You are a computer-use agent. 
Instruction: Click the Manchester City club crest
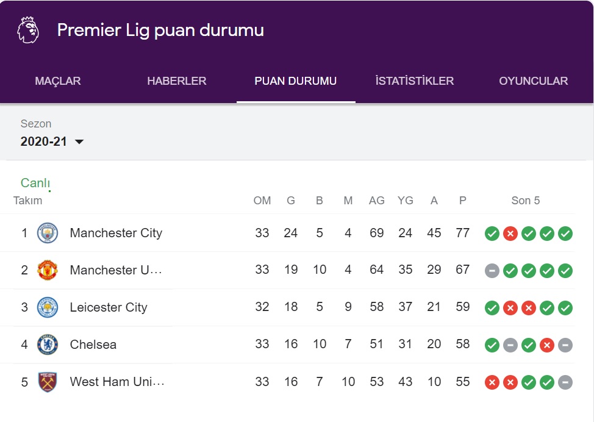tap(48, 233)
